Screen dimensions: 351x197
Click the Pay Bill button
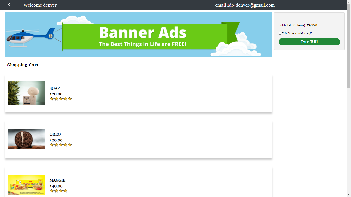click(309, 42)
